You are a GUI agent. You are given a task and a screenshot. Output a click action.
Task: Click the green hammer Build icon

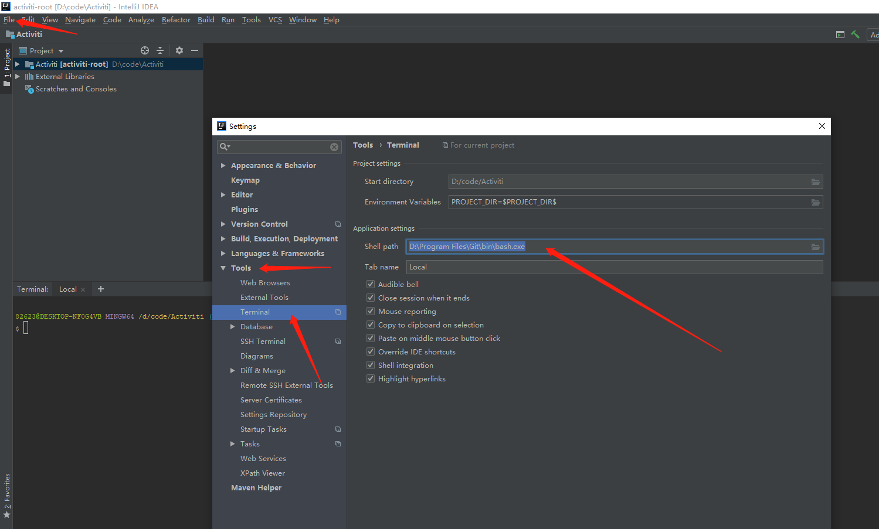coord(856,35)
